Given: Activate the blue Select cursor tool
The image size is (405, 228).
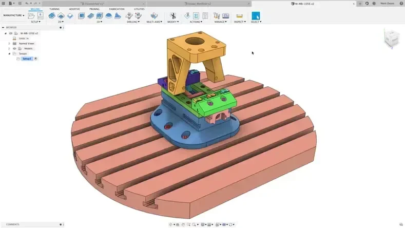Looking at the screenshot, I should [256, 16].
